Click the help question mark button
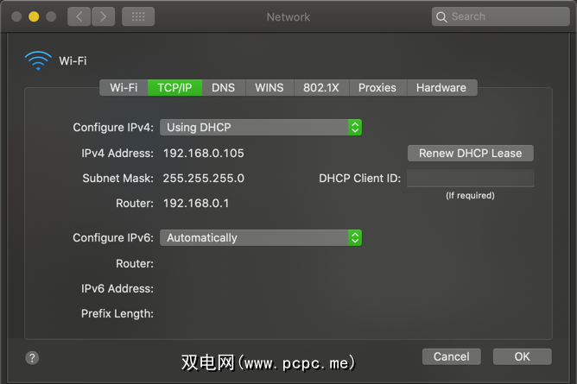Image resolution: width=577 pixels, height=384 pixels. [33, 357]
